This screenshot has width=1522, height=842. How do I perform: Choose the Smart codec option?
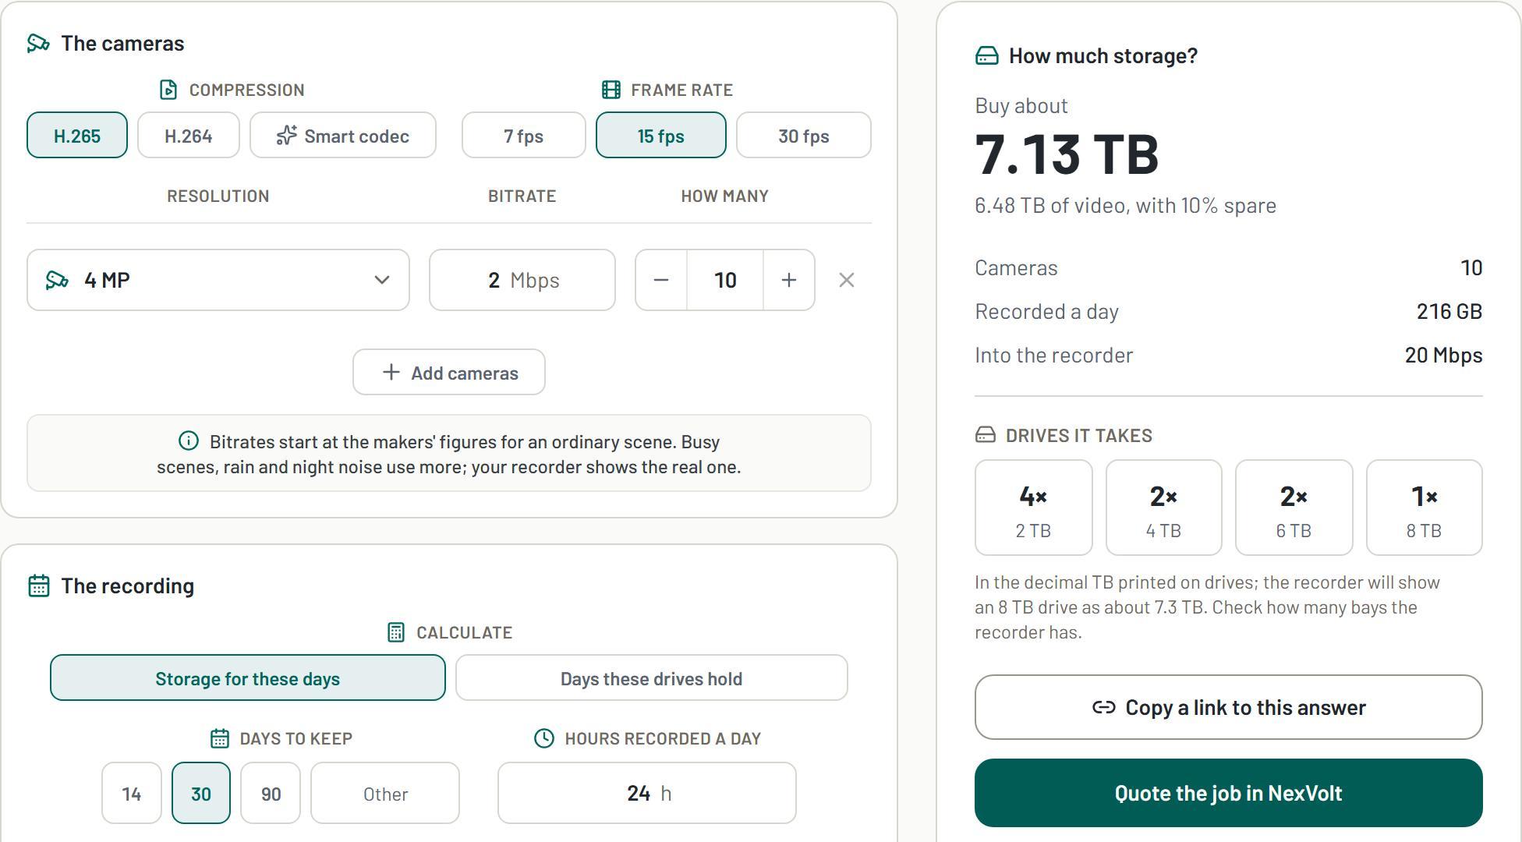343,135
